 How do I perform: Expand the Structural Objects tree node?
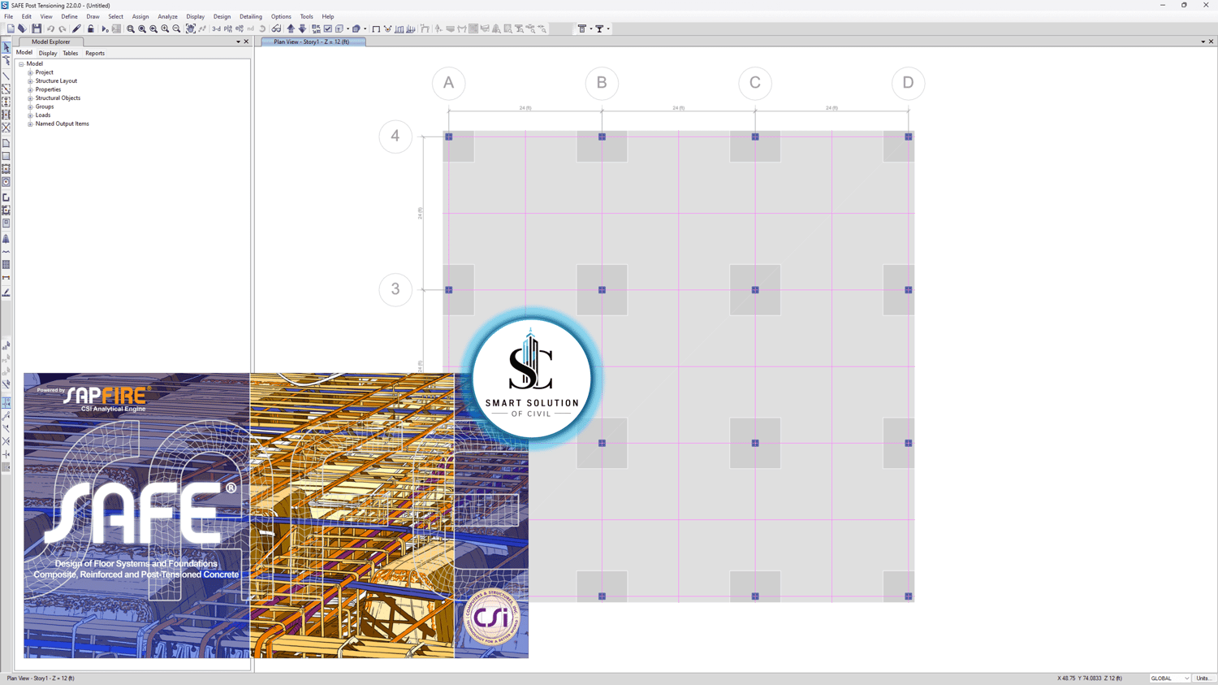pos(30,98)
